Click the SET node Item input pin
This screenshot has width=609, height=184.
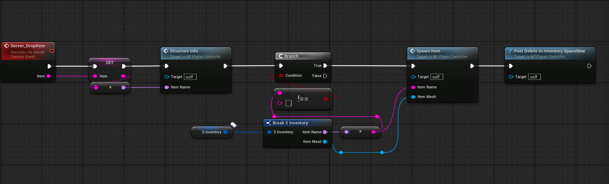pos(95,76)
